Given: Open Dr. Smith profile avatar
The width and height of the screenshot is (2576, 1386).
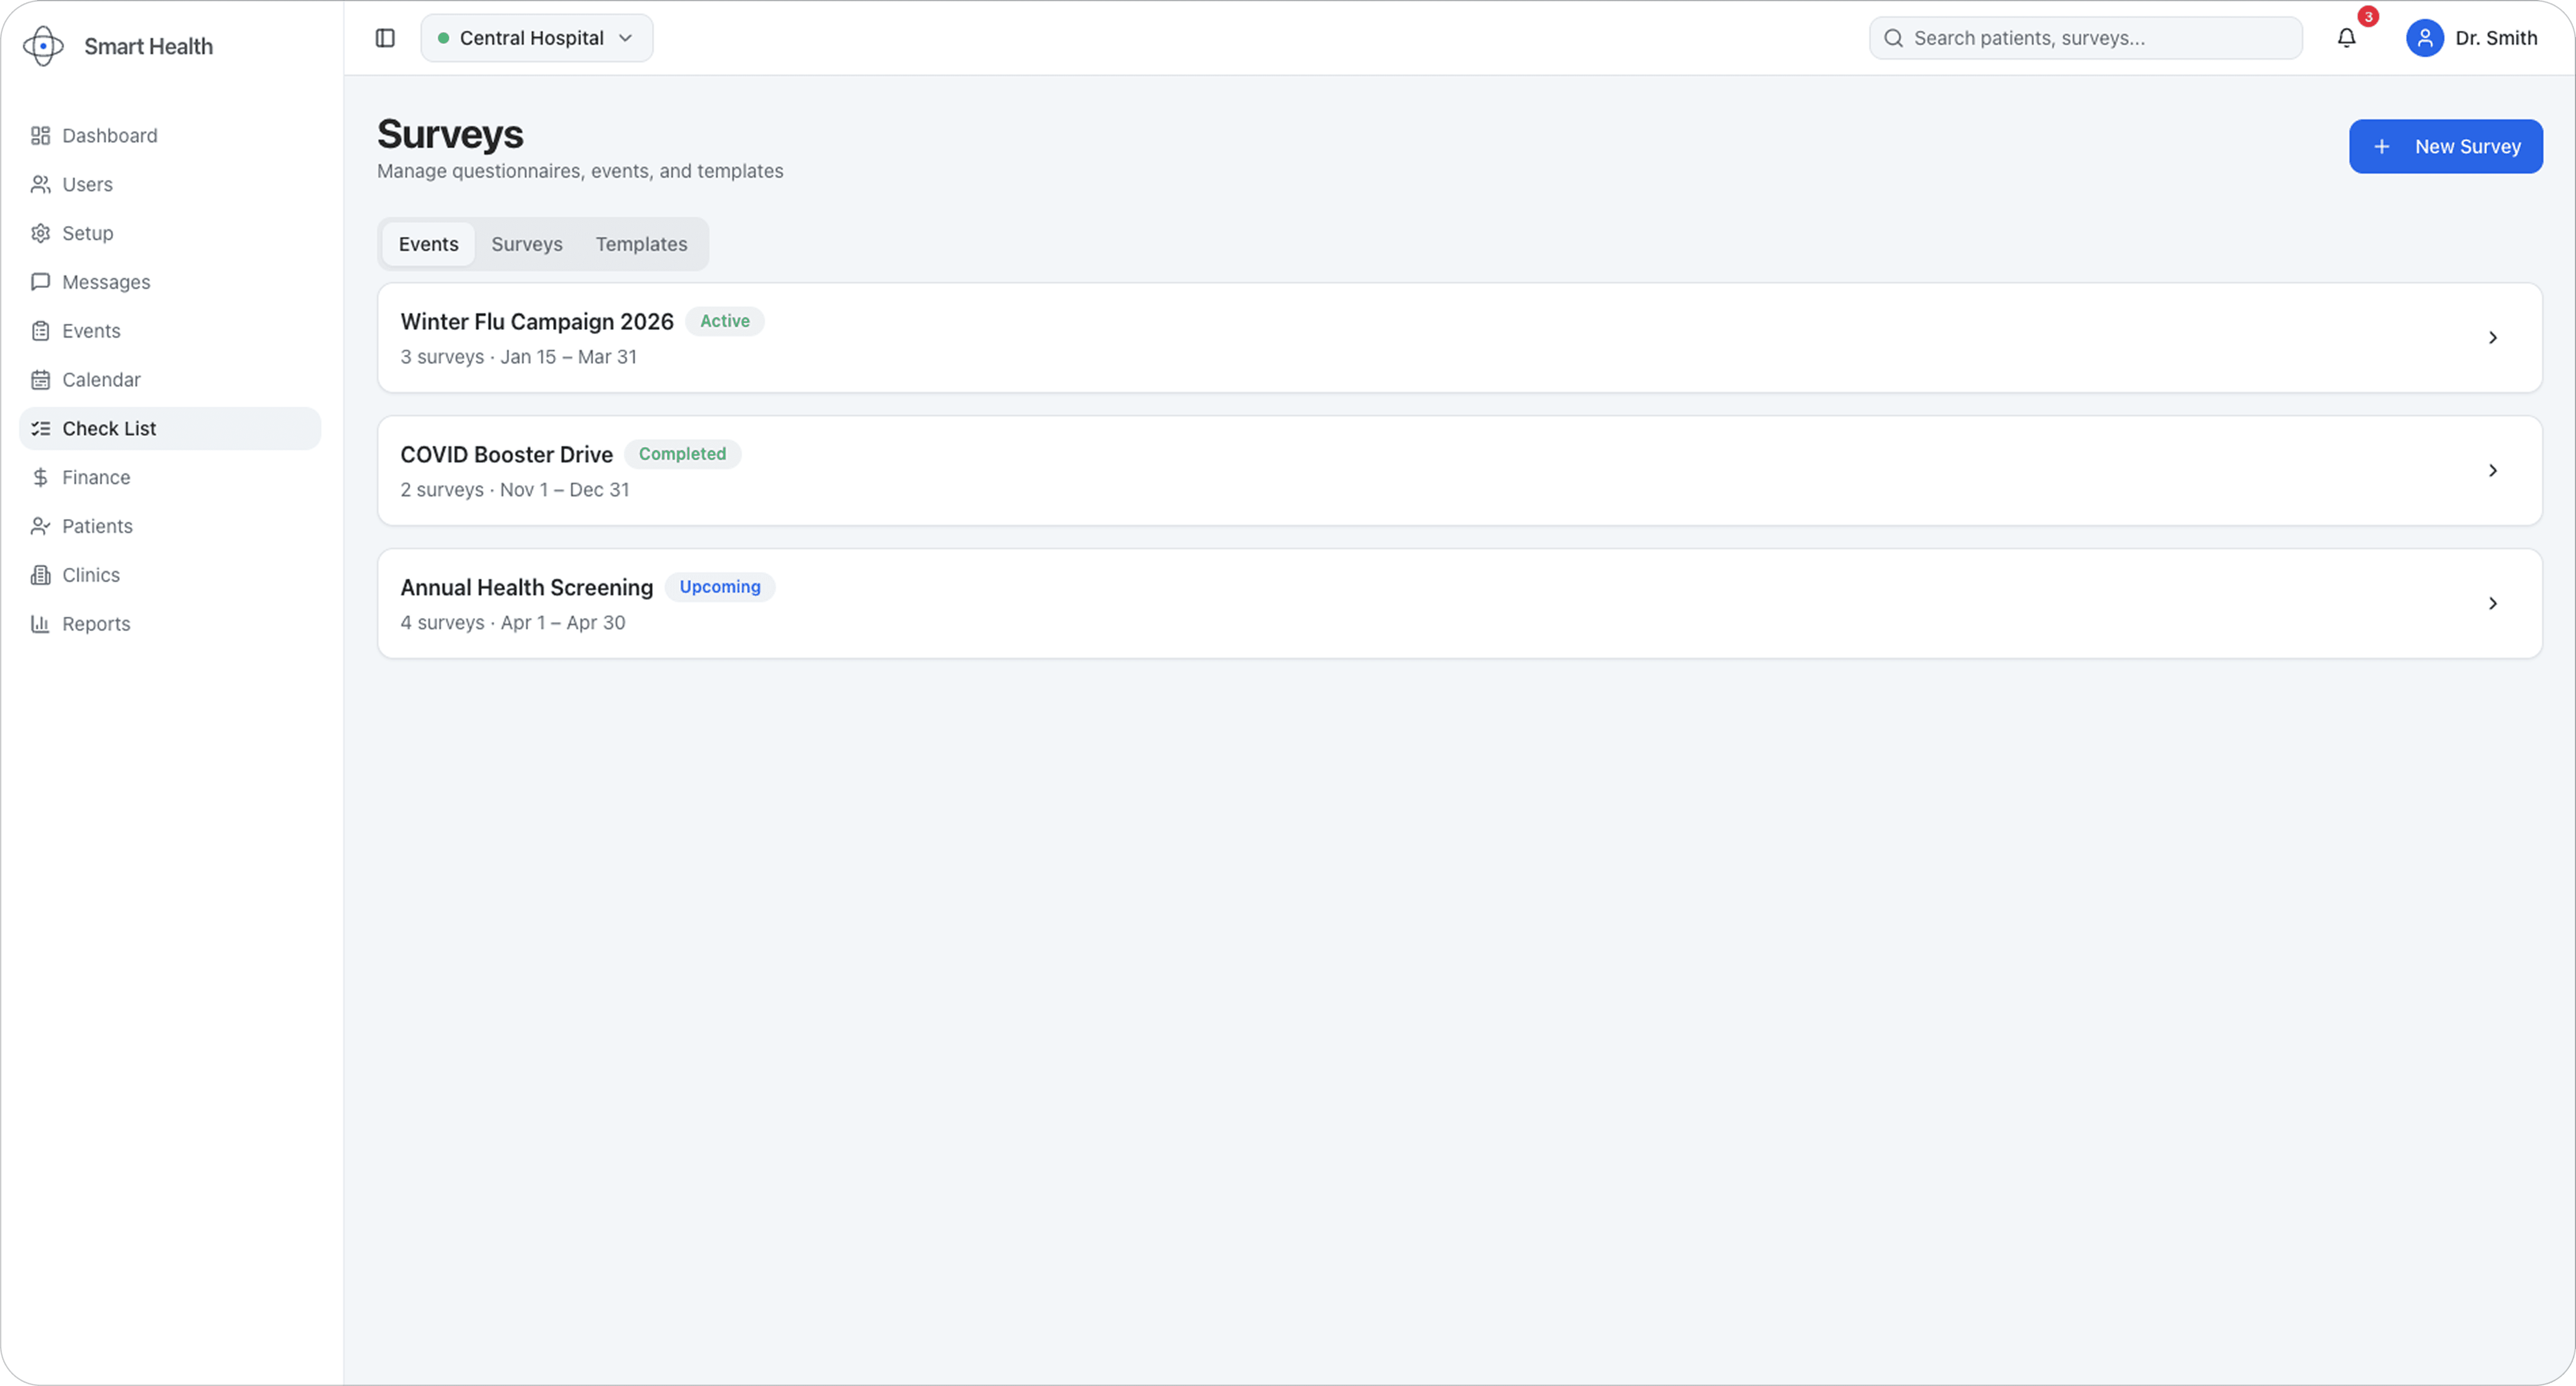Looking at the screenshot, I should tap(2424, 38).
